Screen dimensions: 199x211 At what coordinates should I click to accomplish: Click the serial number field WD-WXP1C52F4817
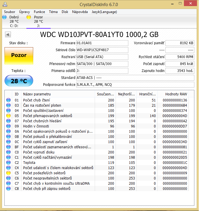pos(102,50)
